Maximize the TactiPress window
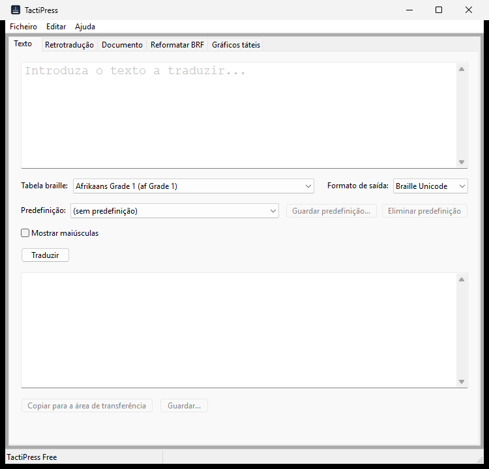This screenshot has height=469, width=489. 439,10
